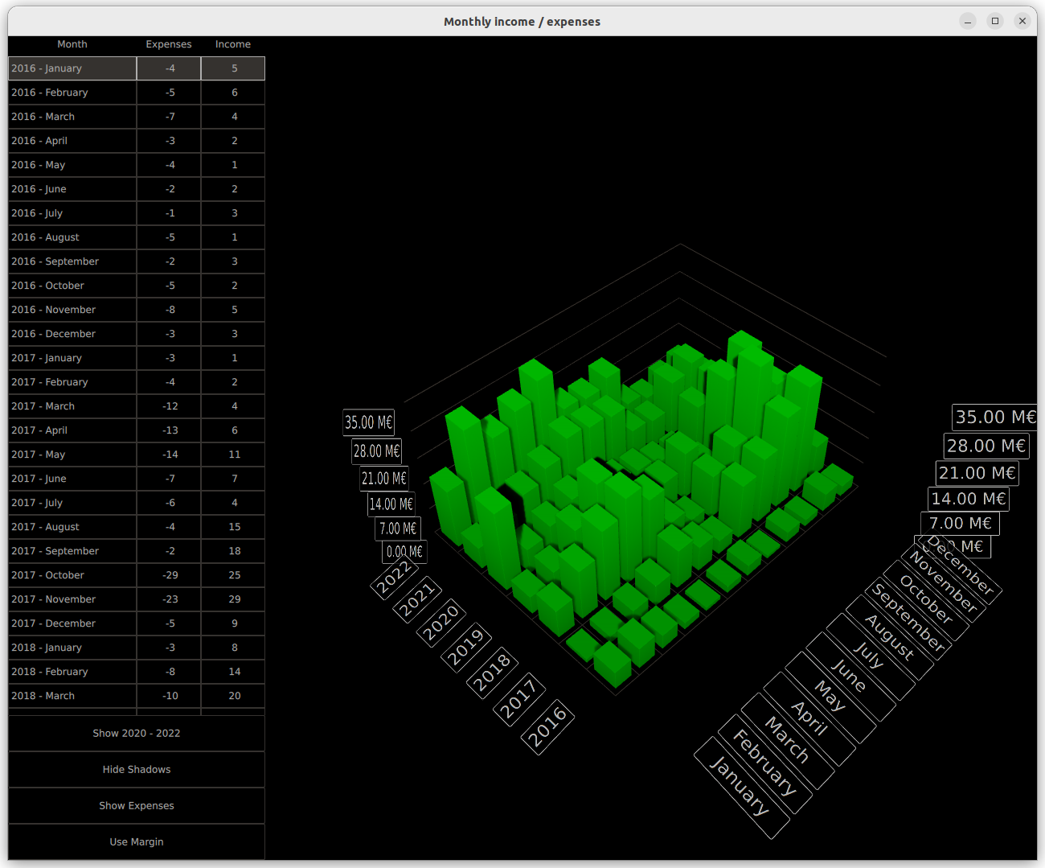
Task: Click the February month axis label
Action: 764,763
